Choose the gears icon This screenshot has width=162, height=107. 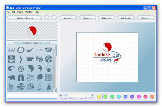39,59
